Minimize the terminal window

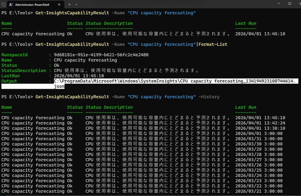pos(279,4)
